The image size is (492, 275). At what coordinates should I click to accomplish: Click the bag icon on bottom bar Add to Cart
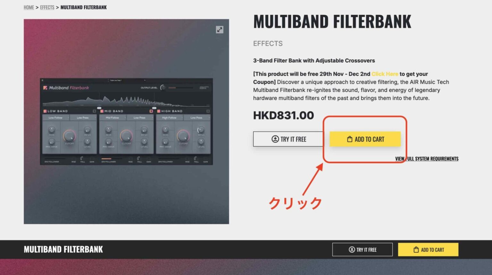tap(415, 250)
